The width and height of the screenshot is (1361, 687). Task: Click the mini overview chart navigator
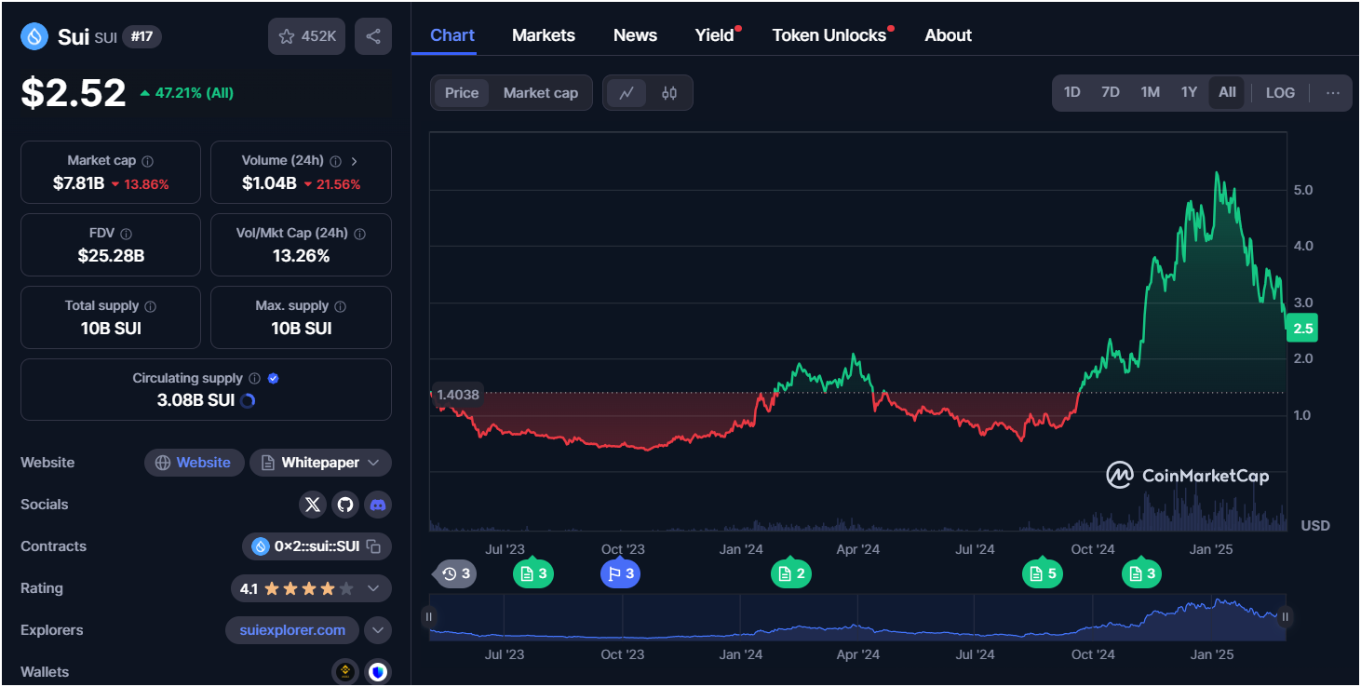pyautogui.click(x=857, y=617)
